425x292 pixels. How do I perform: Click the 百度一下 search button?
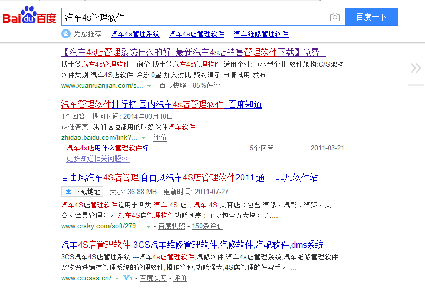coord(372,17)
